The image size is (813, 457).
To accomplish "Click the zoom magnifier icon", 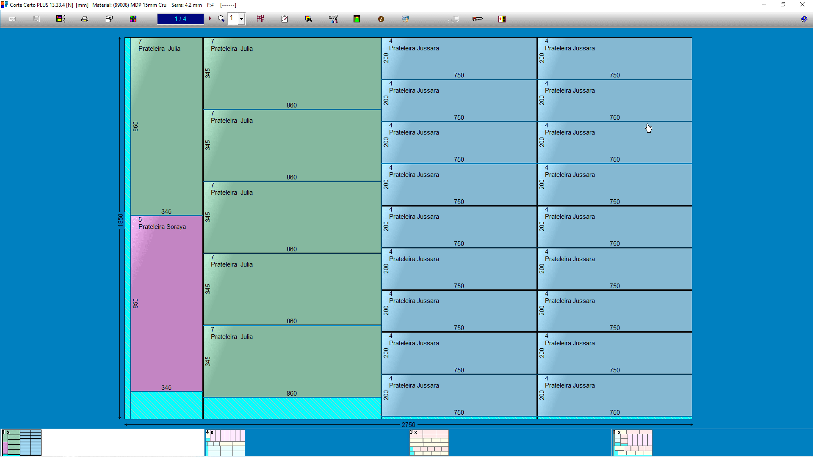I will (221, 19).
